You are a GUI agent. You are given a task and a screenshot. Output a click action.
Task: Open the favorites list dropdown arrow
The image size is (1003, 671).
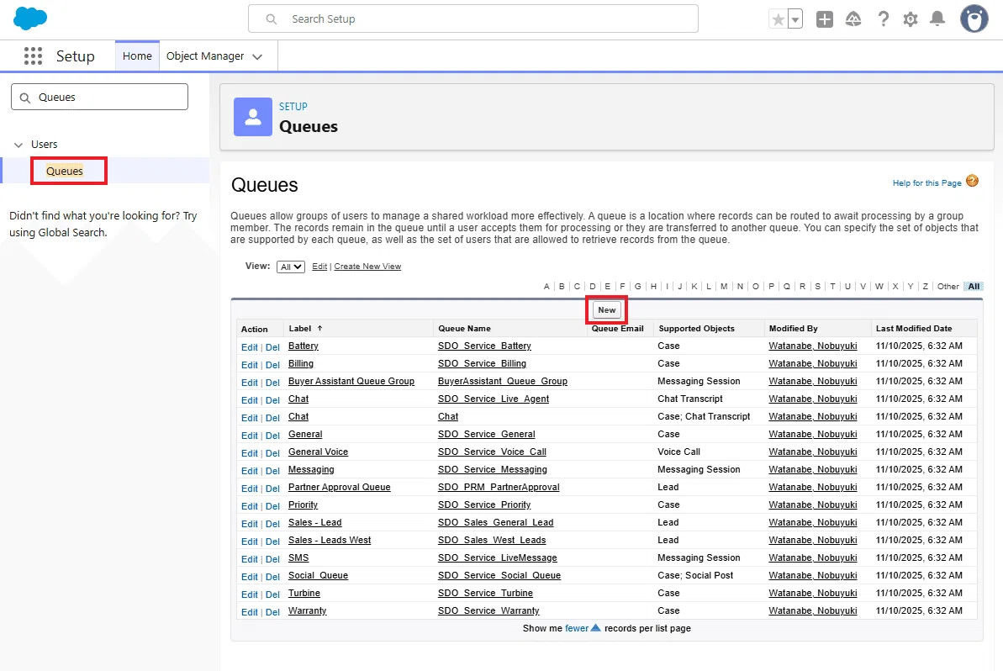tap(795, 19)
